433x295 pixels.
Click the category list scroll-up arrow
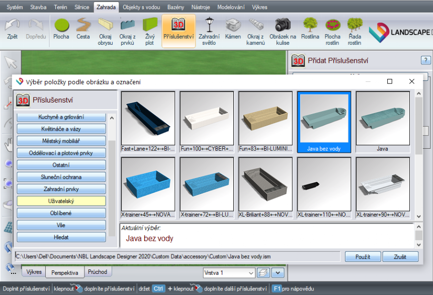(112, 118)
